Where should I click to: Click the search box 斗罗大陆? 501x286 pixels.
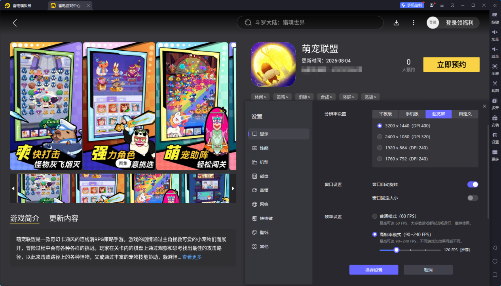[310, 23]
